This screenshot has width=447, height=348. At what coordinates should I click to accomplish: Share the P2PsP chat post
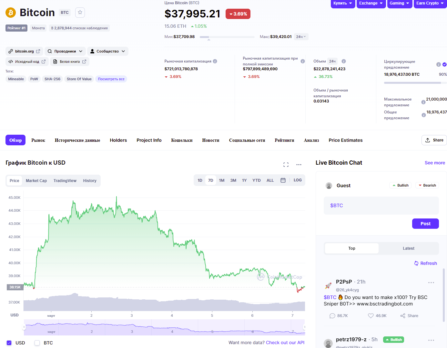coord(409,316)
